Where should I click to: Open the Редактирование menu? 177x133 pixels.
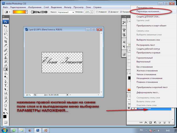pos(18,7)
